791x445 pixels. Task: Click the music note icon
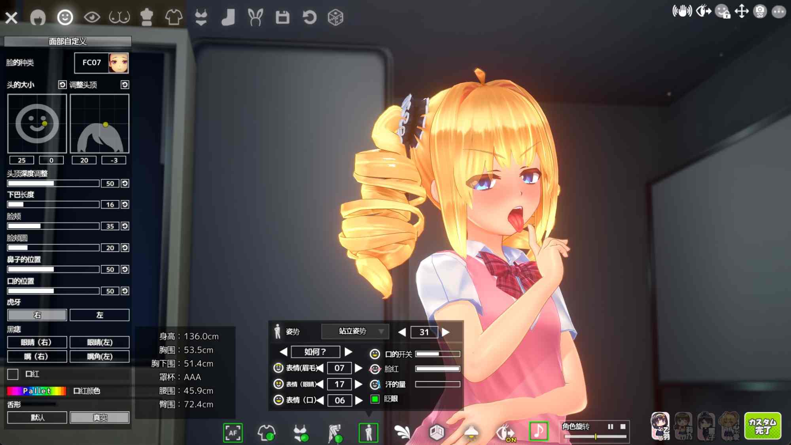538,431
